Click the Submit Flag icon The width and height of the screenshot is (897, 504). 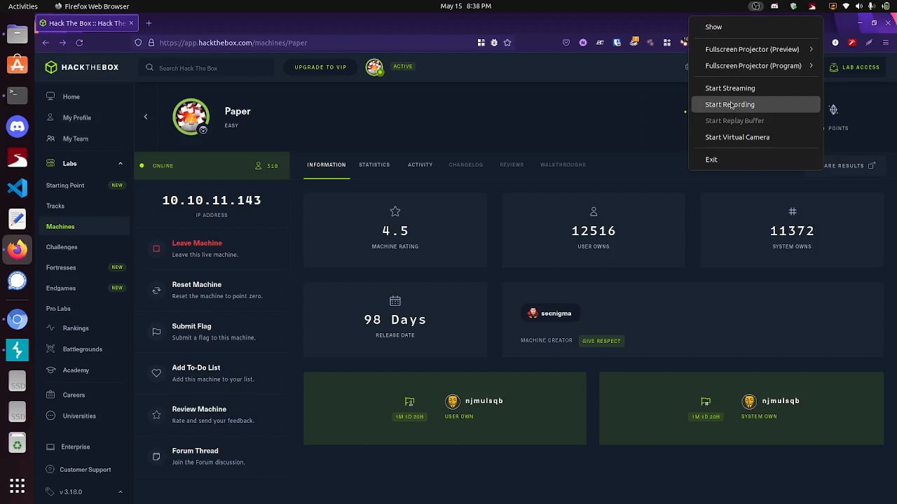pyautogui.click(x=156, y=332)
